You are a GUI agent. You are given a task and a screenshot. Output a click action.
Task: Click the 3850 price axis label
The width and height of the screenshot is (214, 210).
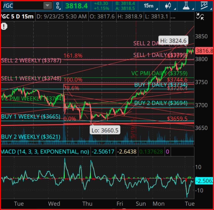[201, 36]
